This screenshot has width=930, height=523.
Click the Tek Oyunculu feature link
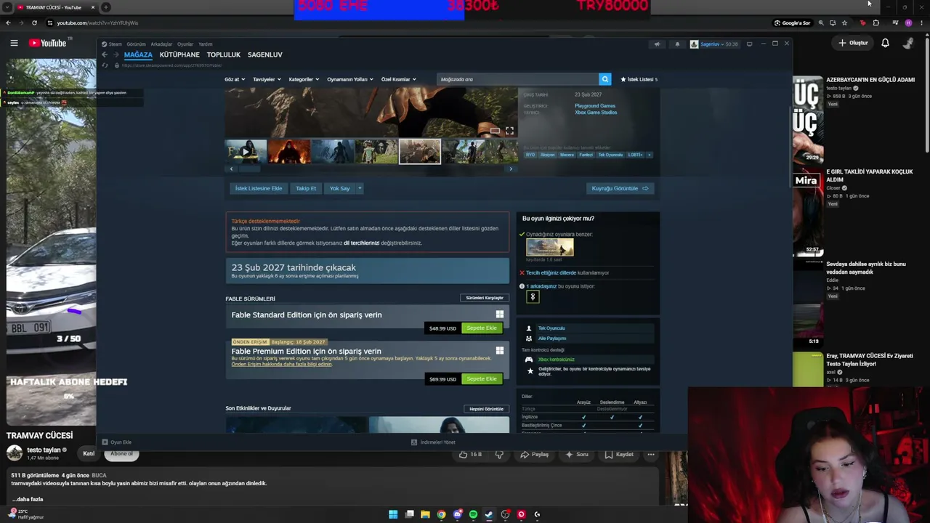click(x=551, y=328)
